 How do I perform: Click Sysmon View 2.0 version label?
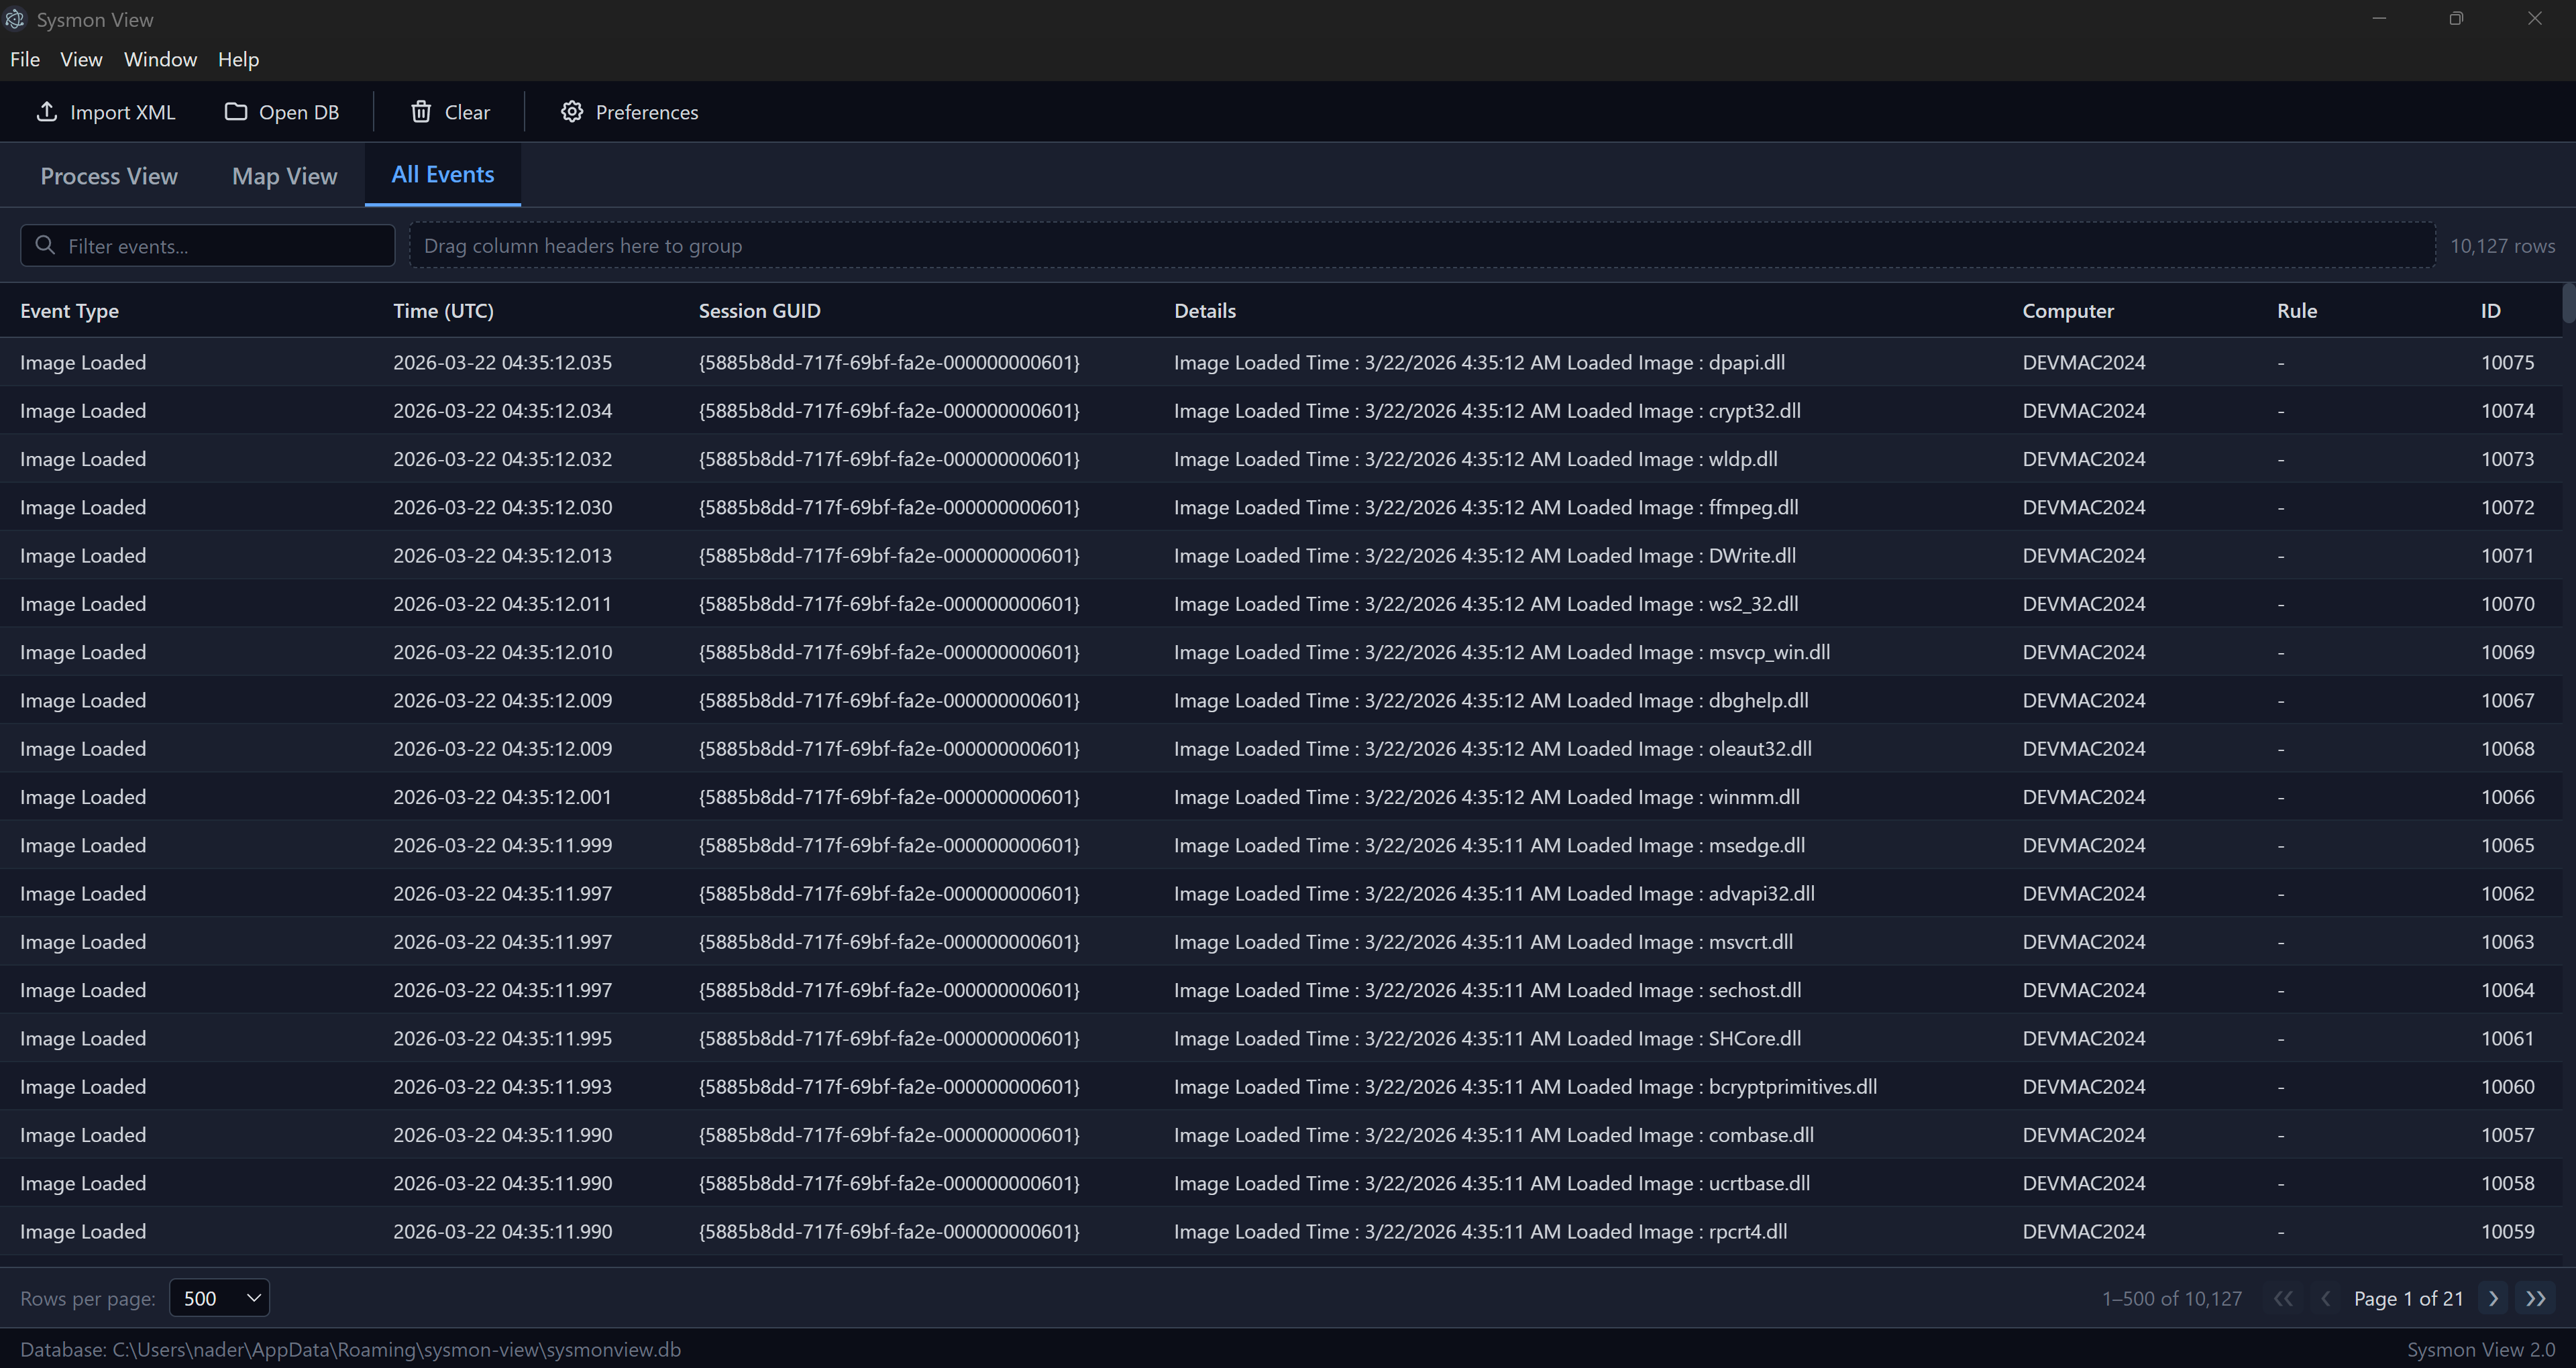(x=2480, y=1349)
